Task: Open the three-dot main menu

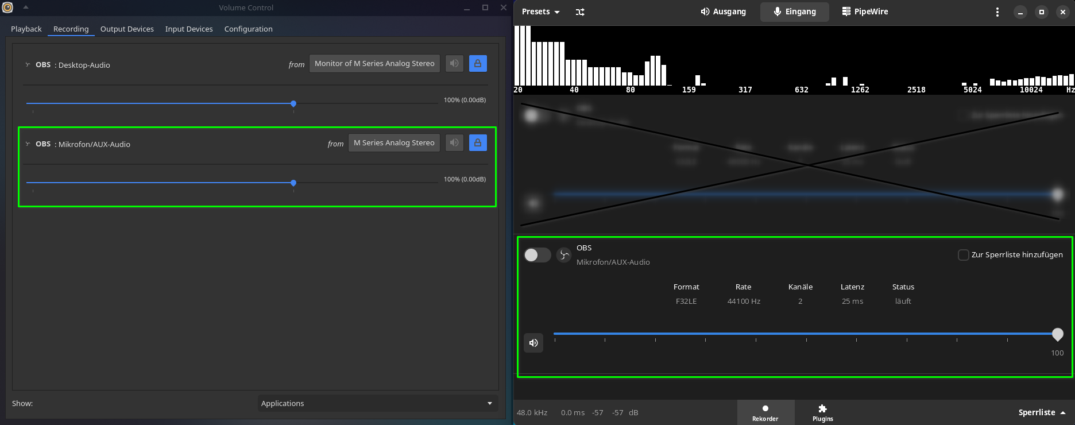Action: tap(997, 11)
